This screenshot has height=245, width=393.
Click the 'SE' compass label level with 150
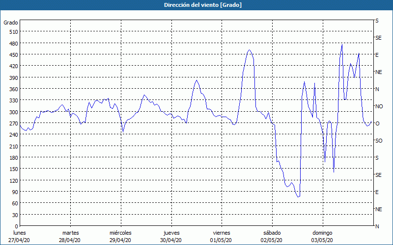(378, 175)
